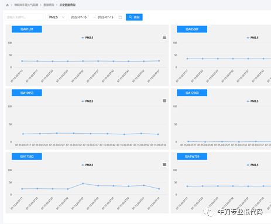This screenshot has width=271, height=224.
Task: Click the first breadcrumb item after the home icon
Action: click(26, 5)
